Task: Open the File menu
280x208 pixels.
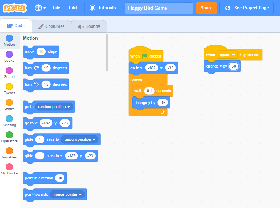Action: [57, 8]
